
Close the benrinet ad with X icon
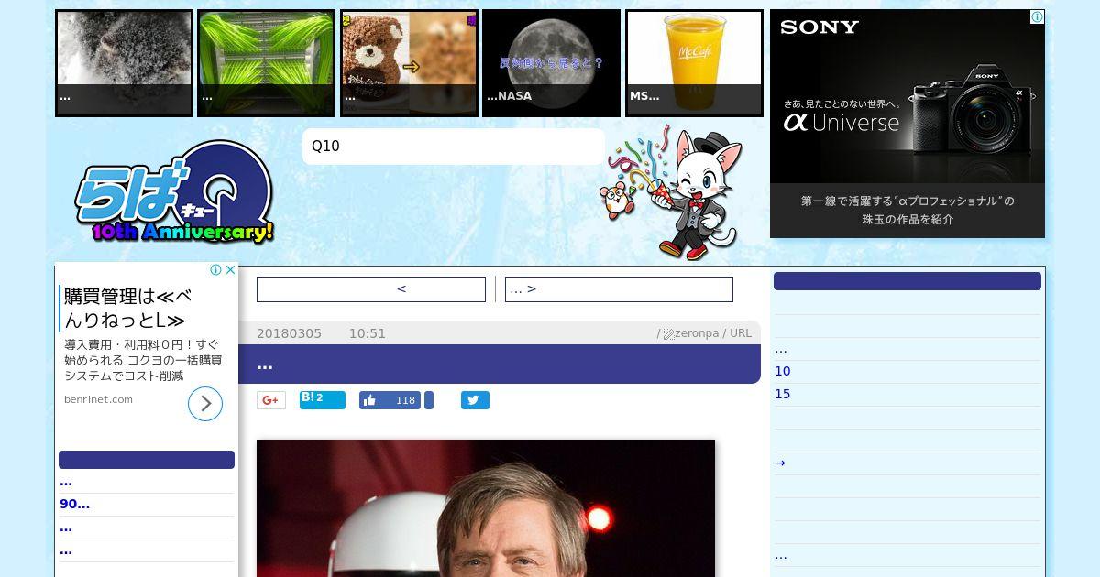[231, 269]
